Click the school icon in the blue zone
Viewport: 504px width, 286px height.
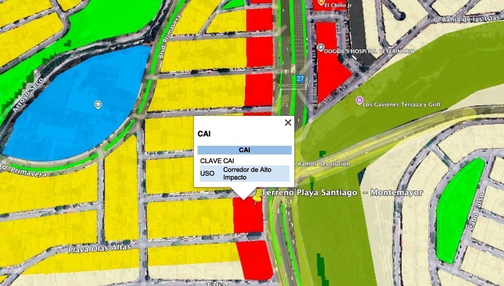coord(98,104)
